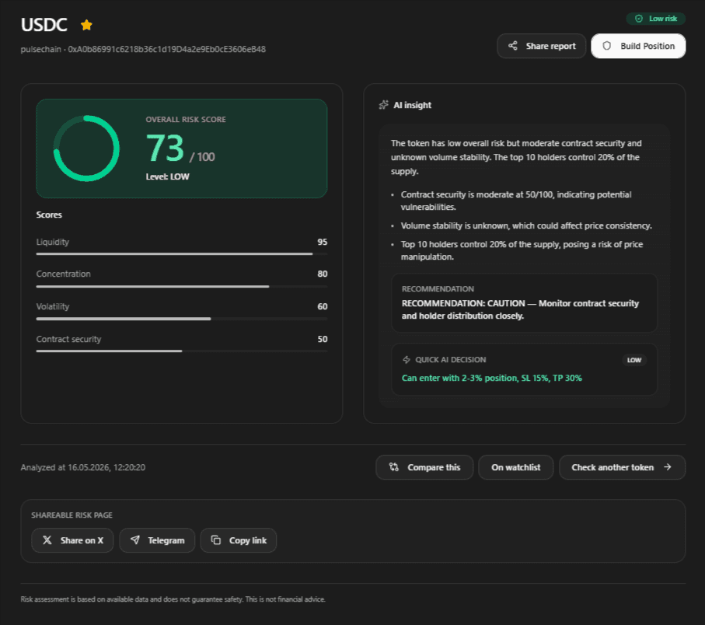Click the X logo icon
Image resolution: width=705 pixels, height=625 pixels.
pyautogui.click(x=47, y=540)
